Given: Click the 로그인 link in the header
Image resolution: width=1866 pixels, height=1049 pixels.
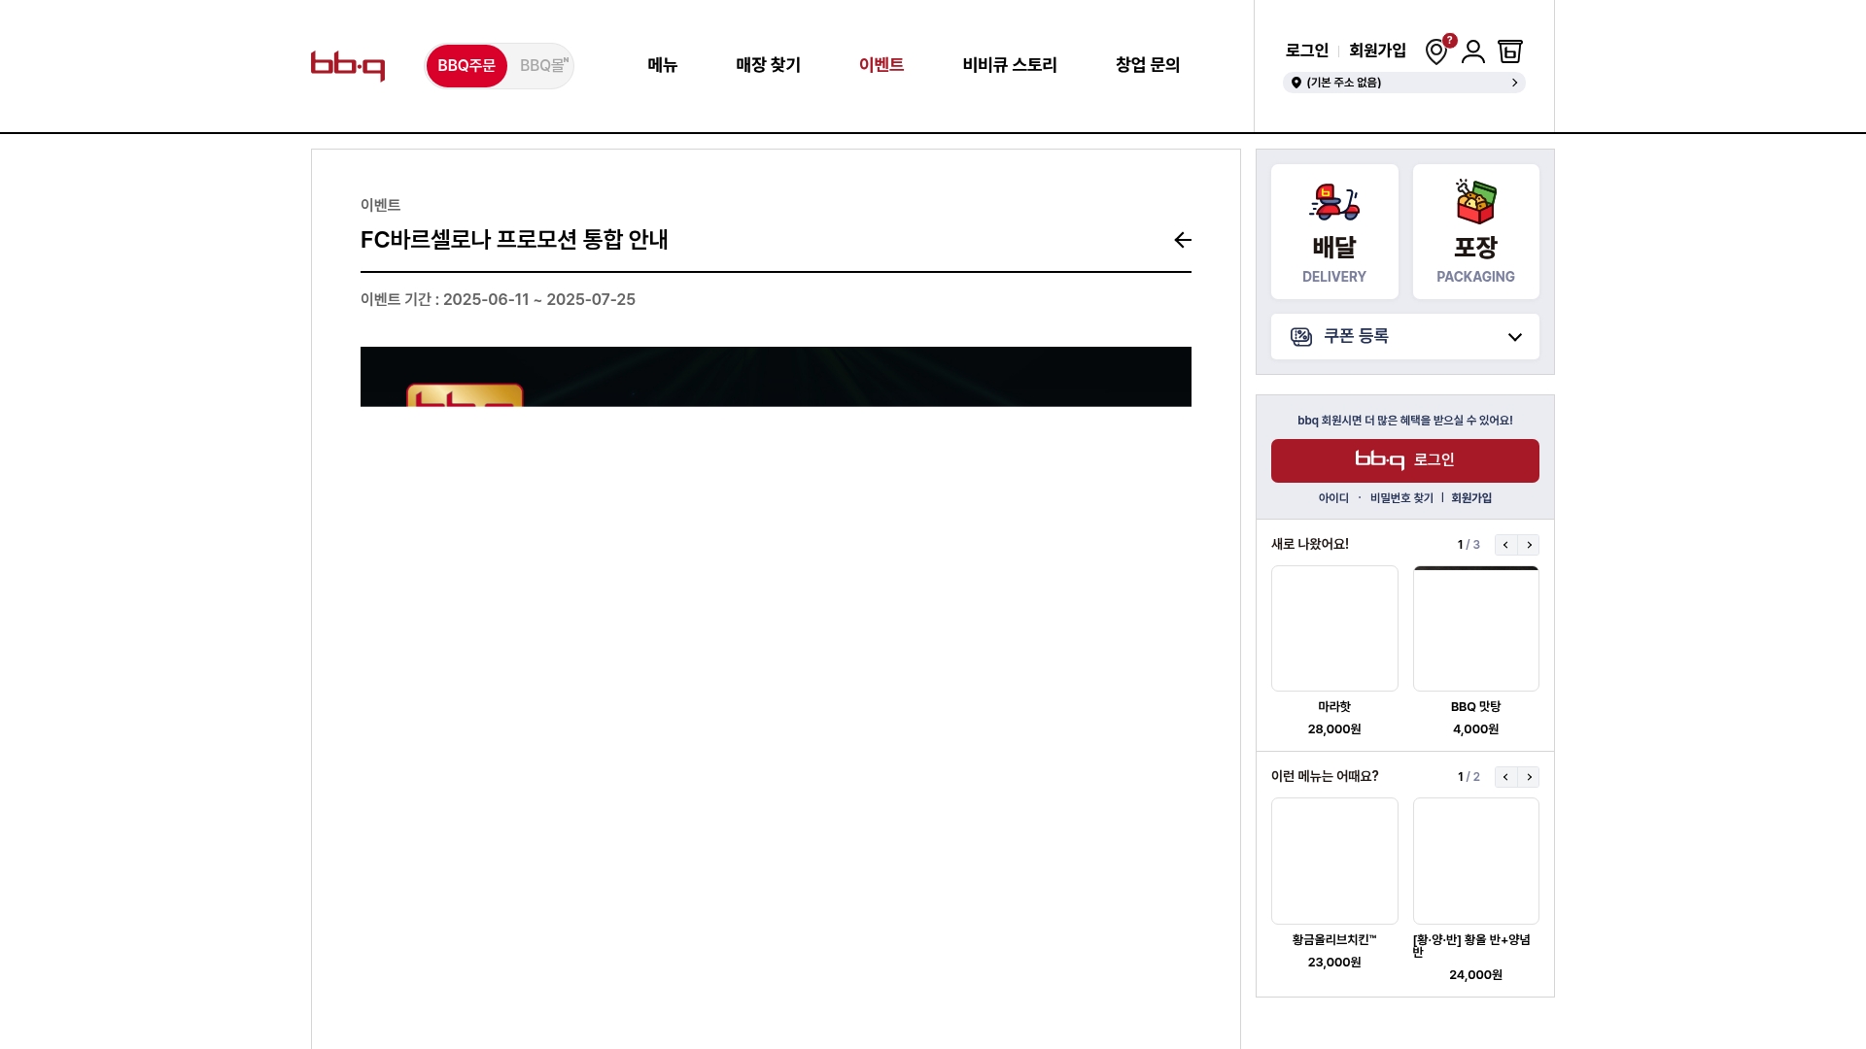Looking at the screenshot, I should coord(1307,51).
